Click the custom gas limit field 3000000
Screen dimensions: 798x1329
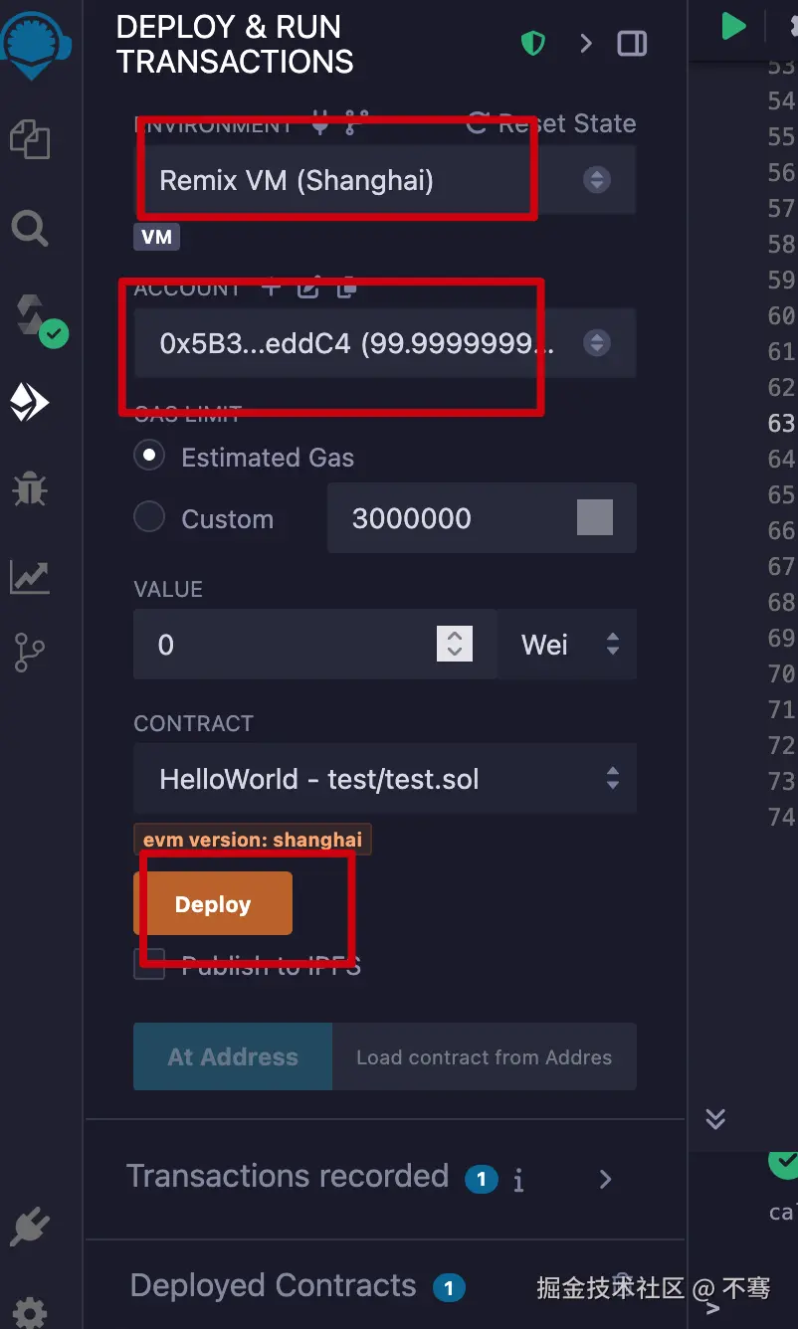(x=482, y=517)
